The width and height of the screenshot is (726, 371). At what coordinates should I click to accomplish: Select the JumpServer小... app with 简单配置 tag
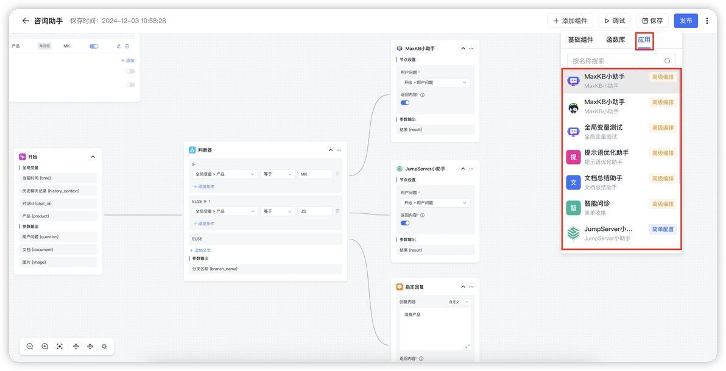coord(621,233)
